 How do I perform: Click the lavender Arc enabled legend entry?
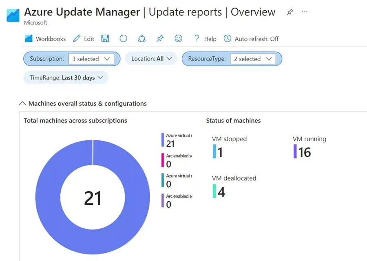click(177, 201)
